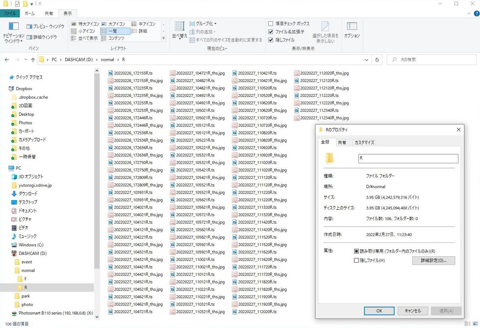Click normal in the address path

coord(107,60)
